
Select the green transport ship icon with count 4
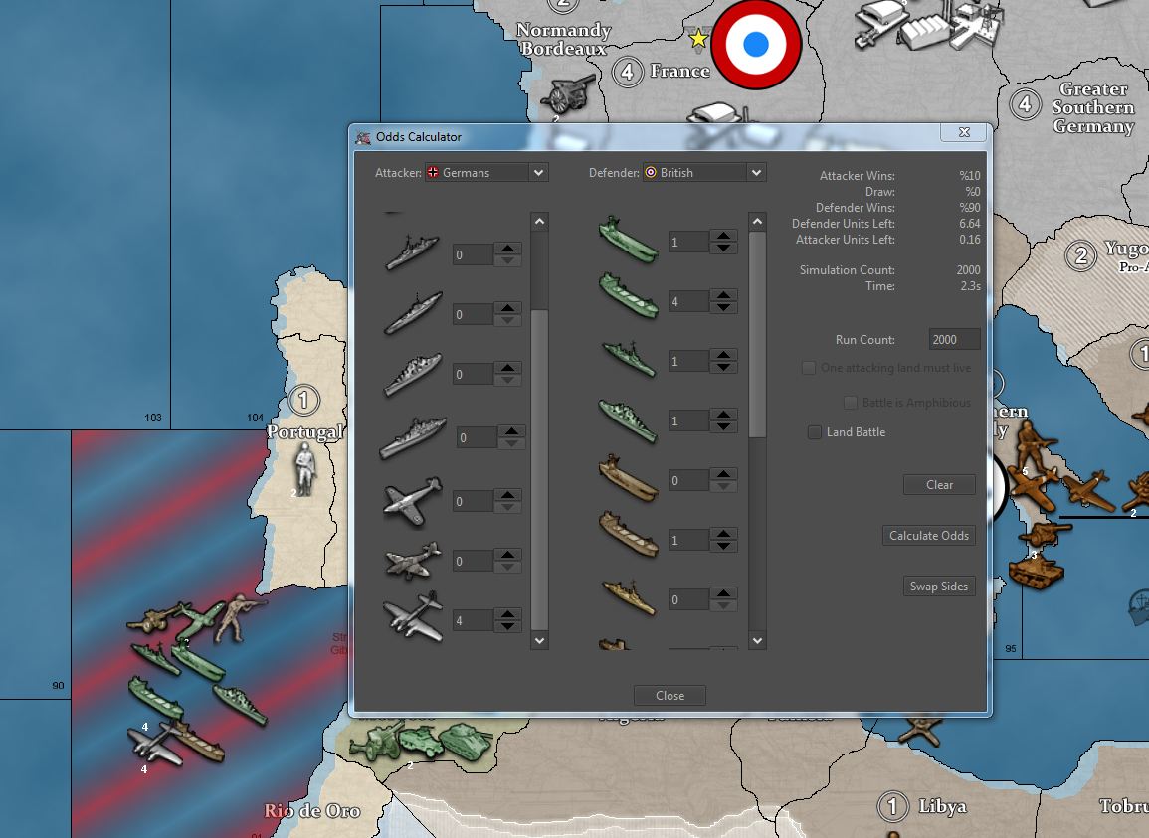[628, 295]
